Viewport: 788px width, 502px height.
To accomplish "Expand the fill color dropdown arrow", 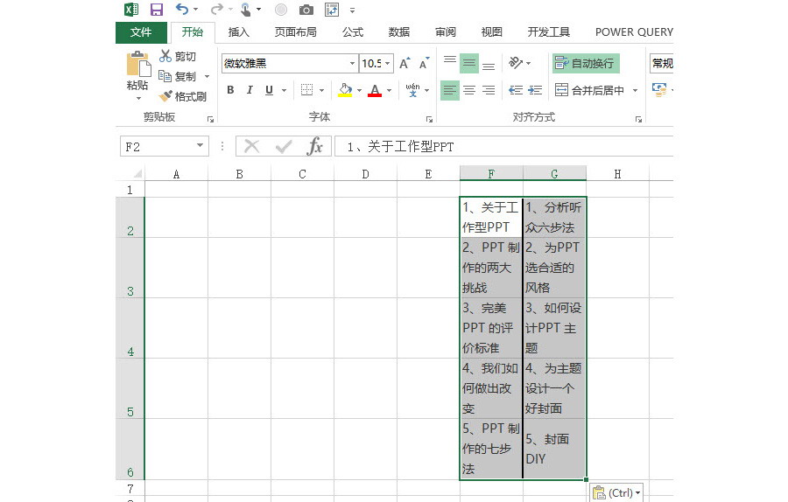I will point(359,90).
